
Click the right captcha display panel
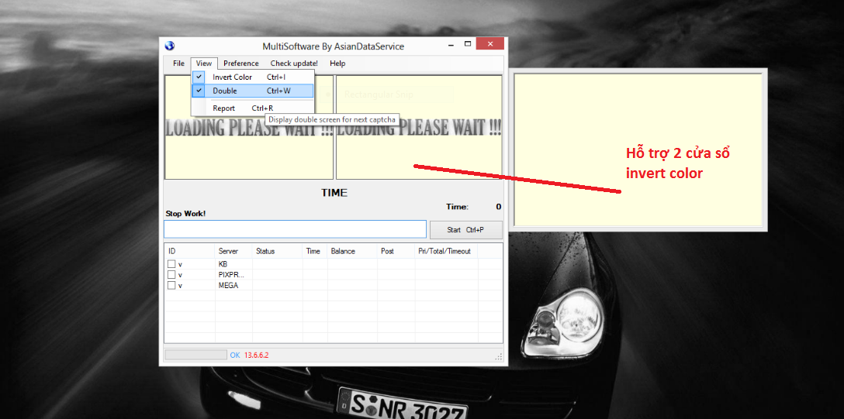pyautogui.click(x=420, y=127)
